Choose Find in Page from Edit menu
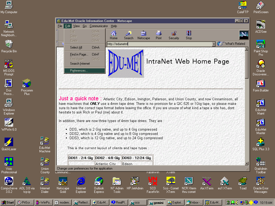Screen dimensions: 275x206 coord(85,54)
